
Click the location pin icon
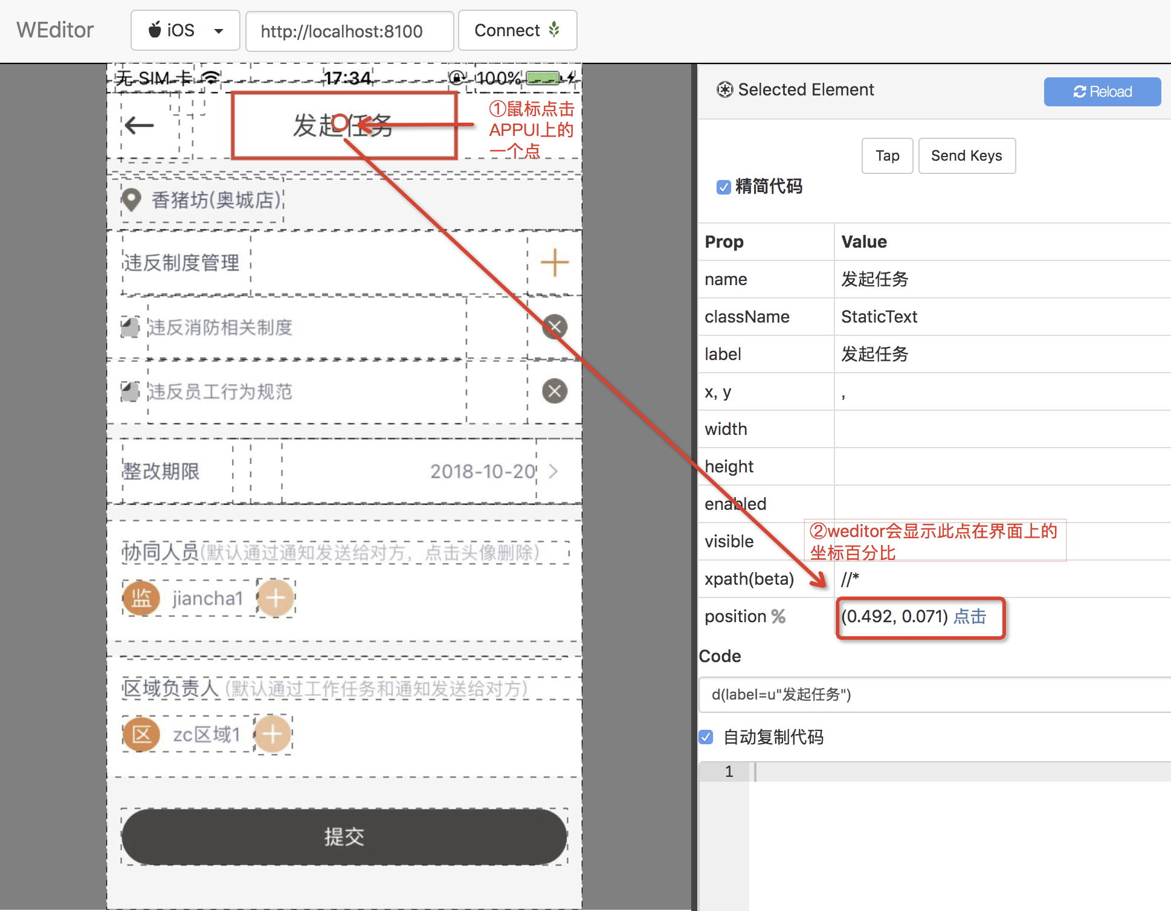click(x=131, y=199)
